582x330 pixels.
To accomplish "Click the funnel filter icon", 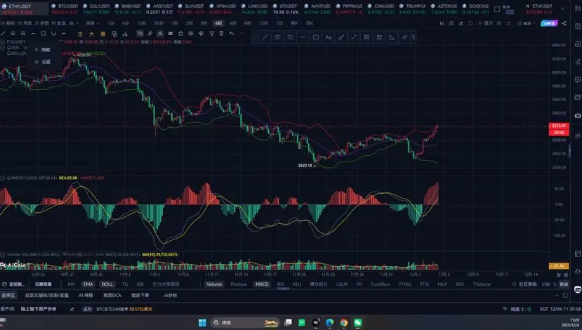I will [x=211, y=34].
